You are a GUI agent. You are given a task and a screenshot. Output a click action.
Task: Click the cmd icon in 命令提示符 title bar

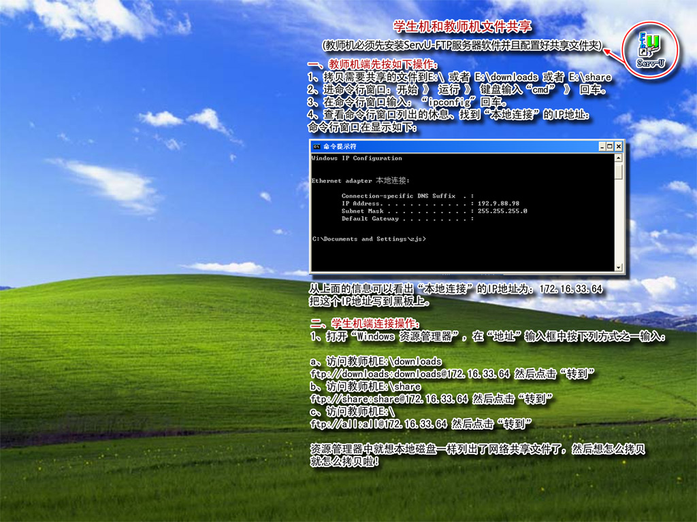317,147
